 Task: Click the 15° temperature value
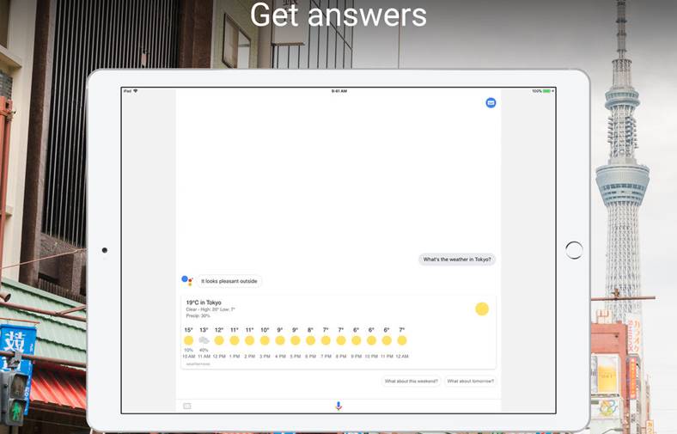pos(189,330)
